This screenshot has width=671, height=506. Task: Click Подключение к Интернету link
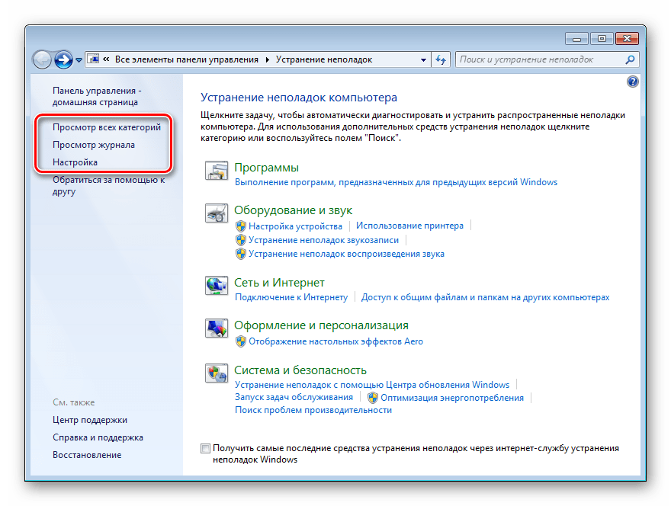pos(291,297)
